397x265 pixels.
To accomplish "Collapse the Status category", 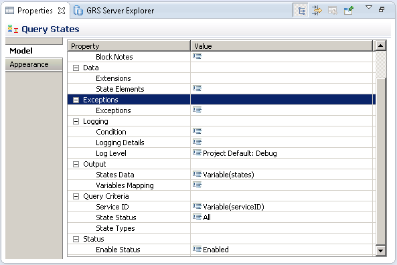I will coord(76,239).
